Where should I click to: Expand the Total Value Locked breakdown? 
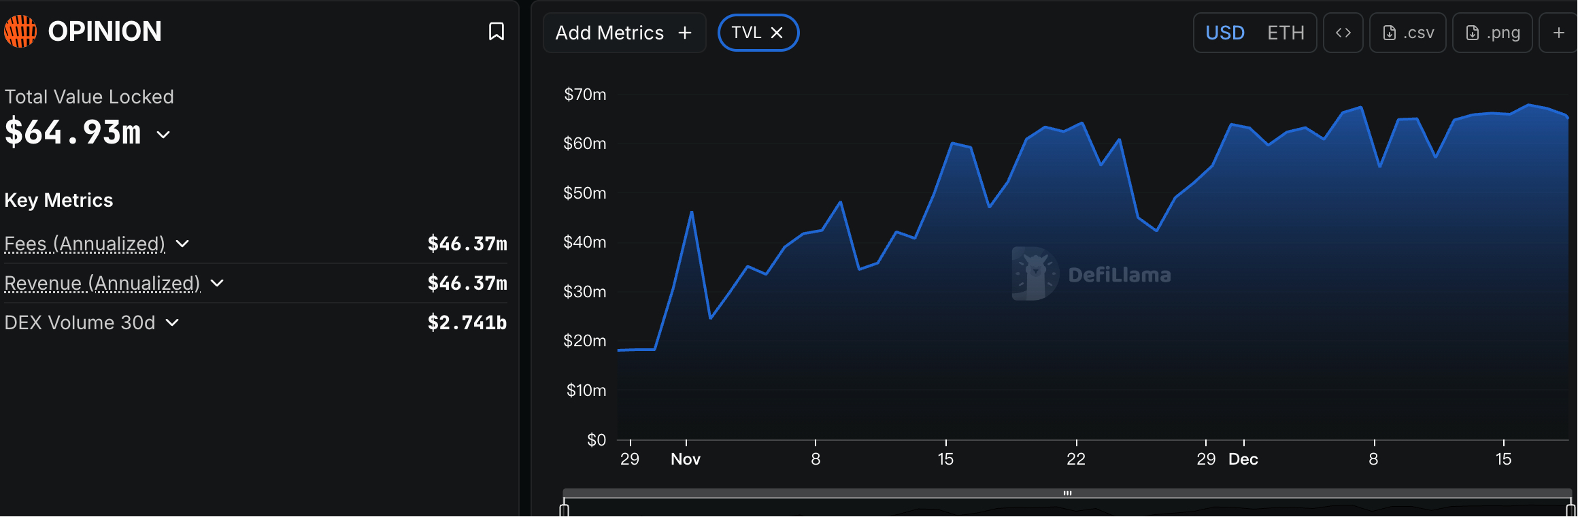pyautogui.click(x=163, y=134)
